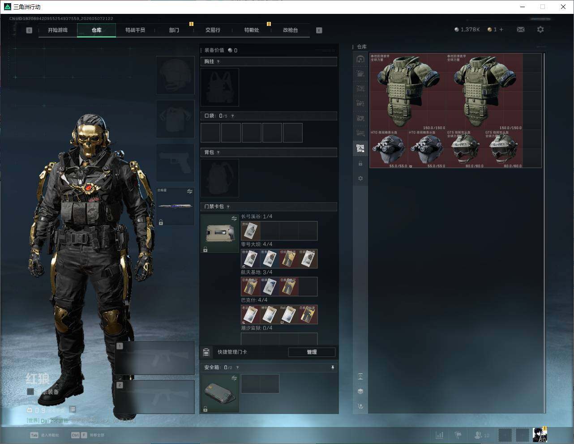Select the first armor vest in warehouse
This screenshot has height=444, width=574.
click(408, 92)
